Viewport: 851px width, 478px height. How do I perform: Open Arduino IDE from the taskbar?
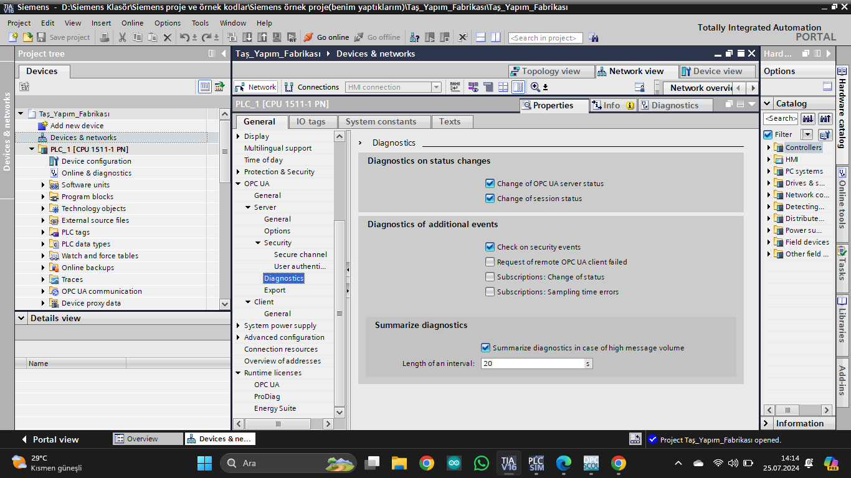[454, 463]
